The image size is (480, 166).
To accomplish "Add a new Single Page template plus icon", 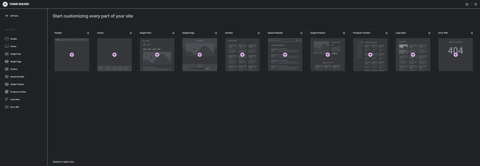I will (200, 55).
